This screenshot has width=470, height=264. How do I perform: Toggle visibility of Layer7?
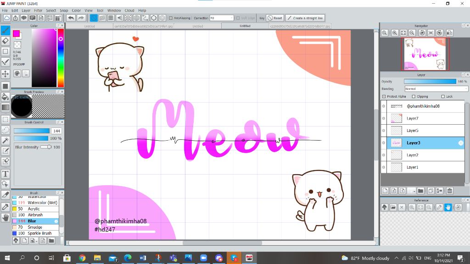(x=384, y=119)
